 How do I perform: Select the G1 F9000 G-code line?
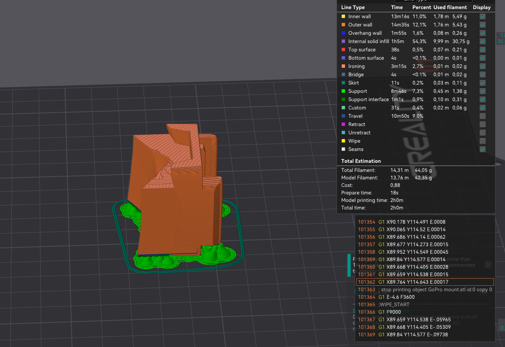[x=425, y=312]
